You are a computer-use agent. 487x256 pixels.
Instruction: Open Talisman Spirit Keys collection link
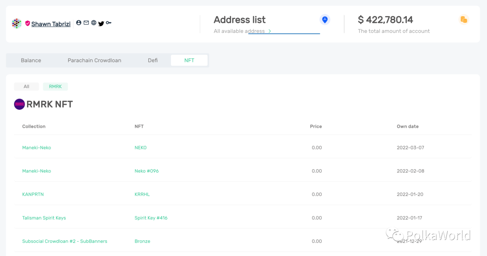(x=44, y=218)
